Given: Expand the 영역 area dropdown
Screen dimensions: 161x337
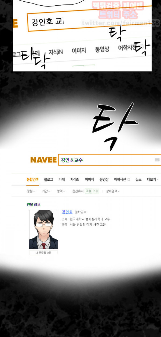Looking at the screenshot, I should click(61, 191).
